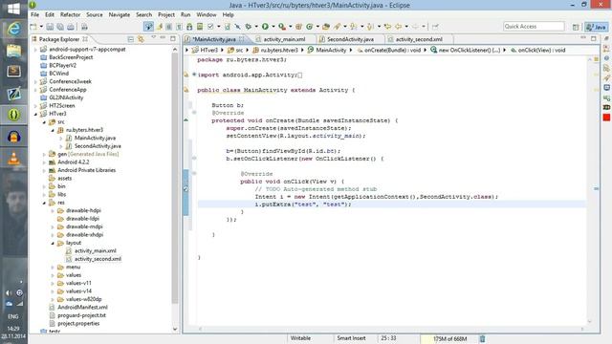
Task: Open VLC cone icon on taskbar
Action: click(x=13, y=159)
